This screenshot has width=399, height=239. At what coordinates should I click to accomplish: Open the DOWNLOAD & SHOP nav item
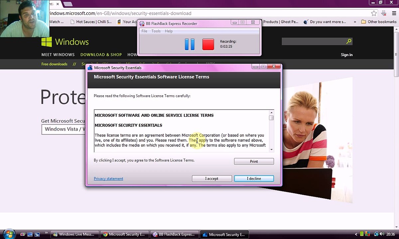coord(101,55)
